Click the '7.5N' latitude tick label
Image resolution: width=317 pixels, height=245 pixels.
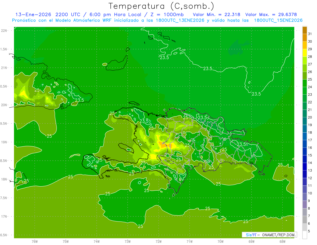4,198
